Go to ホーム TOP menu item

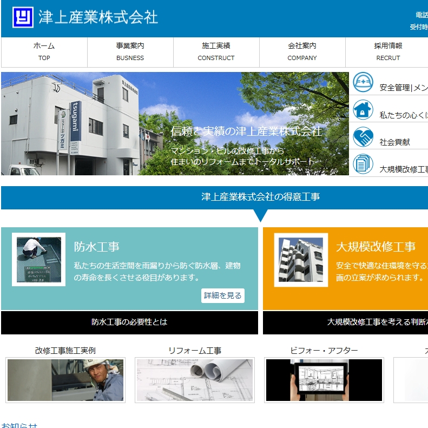pyautogui.click(x=44, y=52)
